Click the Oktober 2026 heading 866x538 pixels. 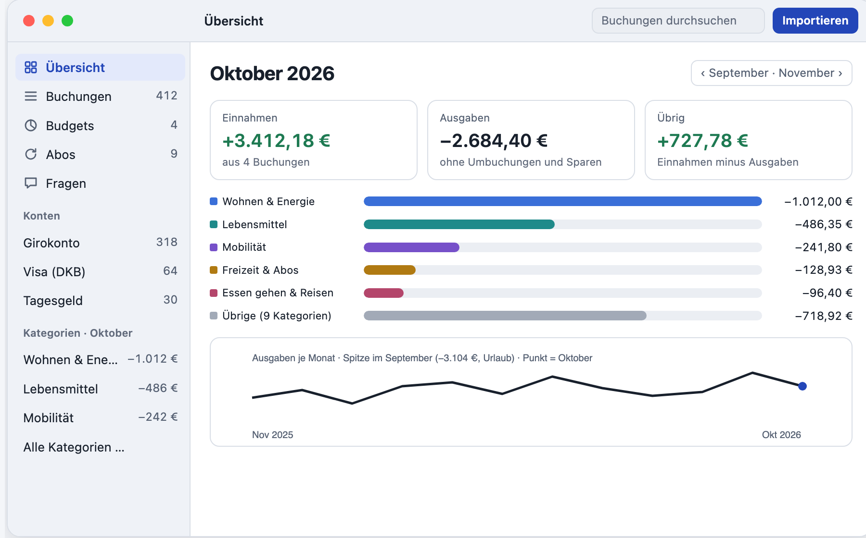(x=272, y=73)
